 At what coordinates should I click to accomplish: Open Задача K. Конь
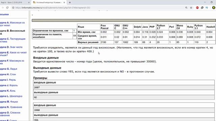pyautogui.click(x=7, y=91)
